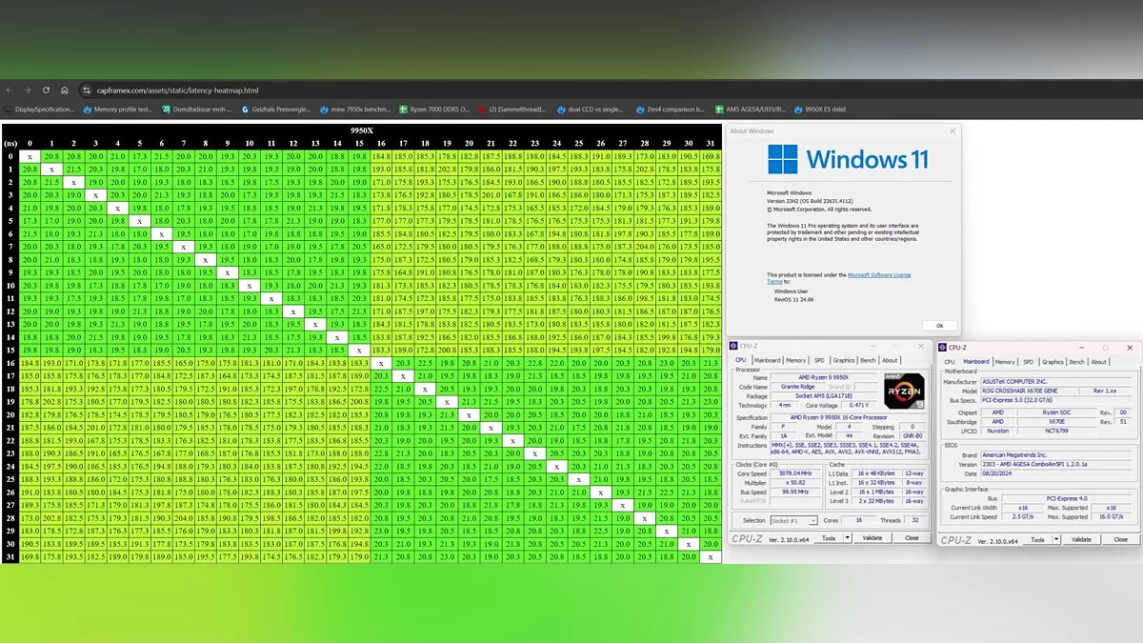Click Tools button in right CPU-Z window

(1038, 540)
